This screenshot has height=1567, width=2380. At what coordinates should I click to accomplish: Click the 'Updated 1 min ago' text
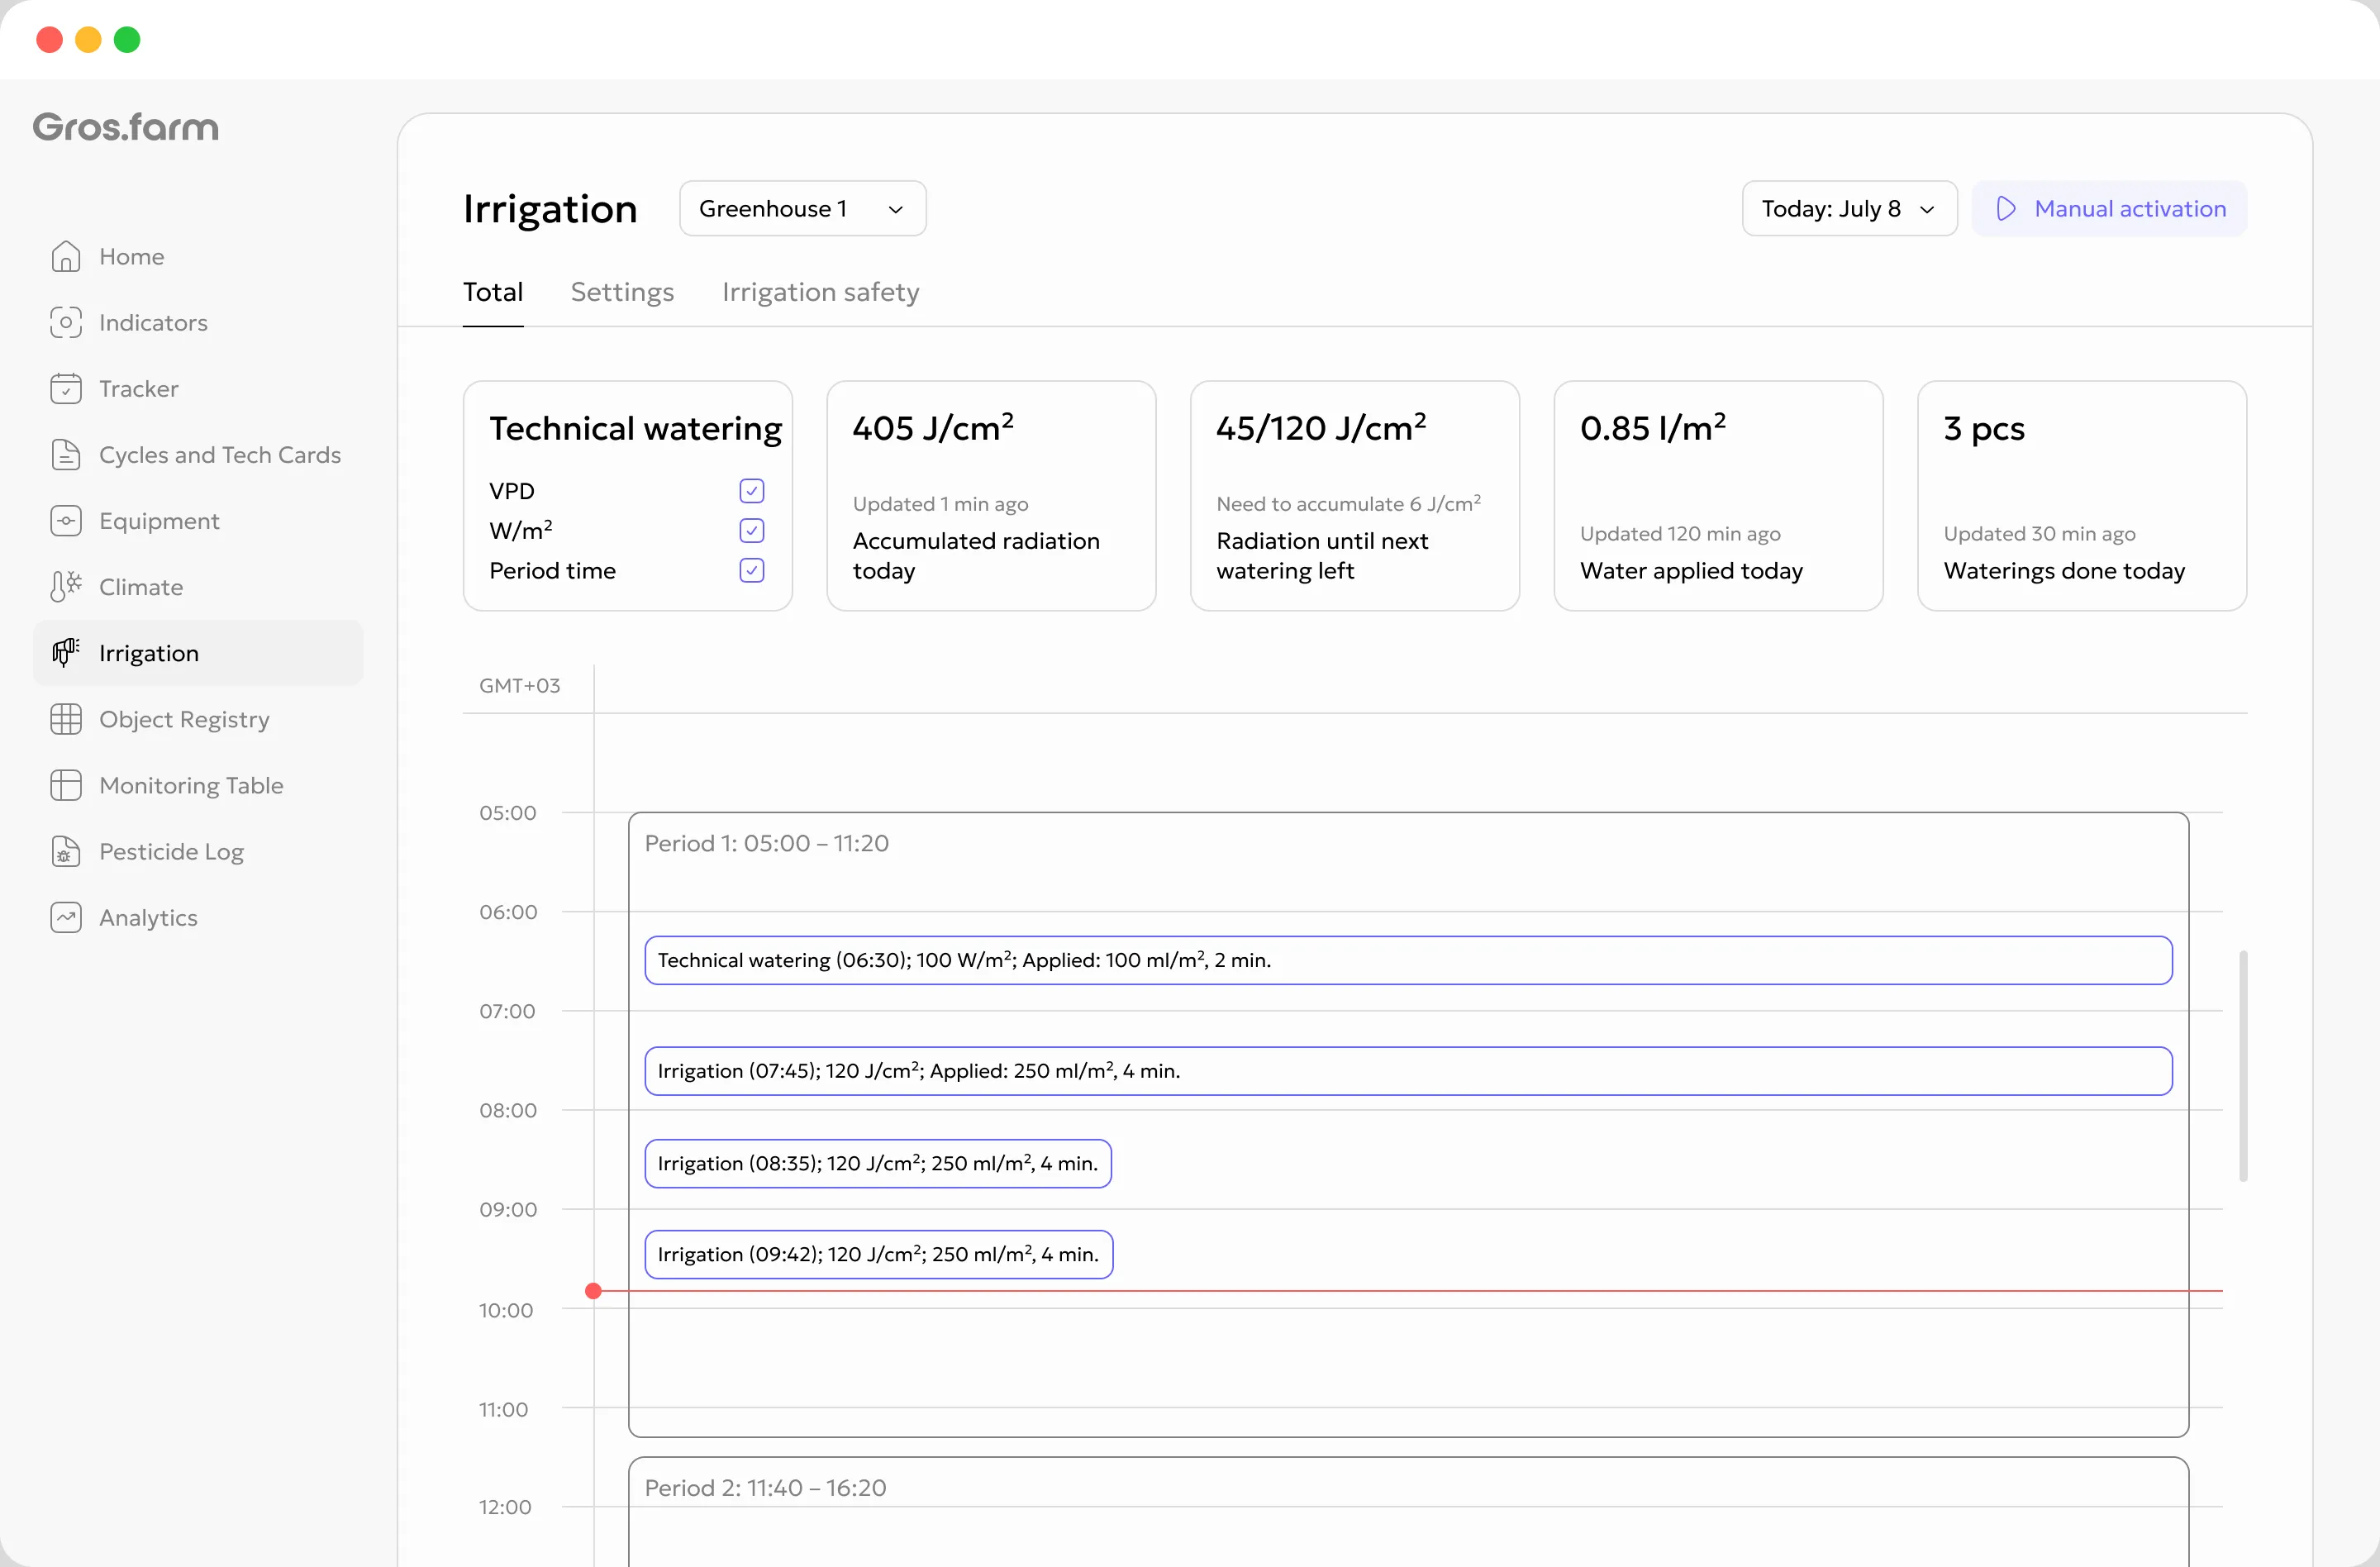point(940,504)
